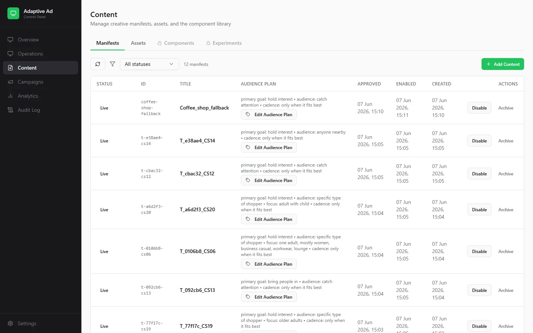Archive the T_0106b8_CS06 manifest
Viewport: 533px width, 333px height.
coord(506,251)
